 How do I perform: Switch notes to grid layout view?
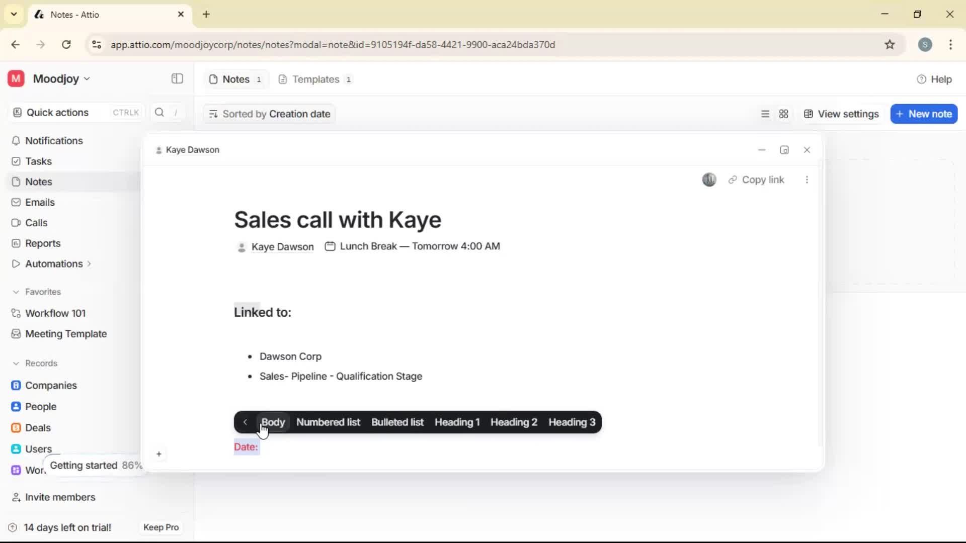784,114
